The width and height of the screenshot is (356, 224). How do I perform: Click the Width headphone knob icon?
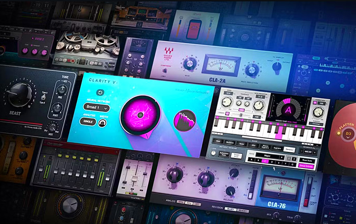tap(103, 122)
